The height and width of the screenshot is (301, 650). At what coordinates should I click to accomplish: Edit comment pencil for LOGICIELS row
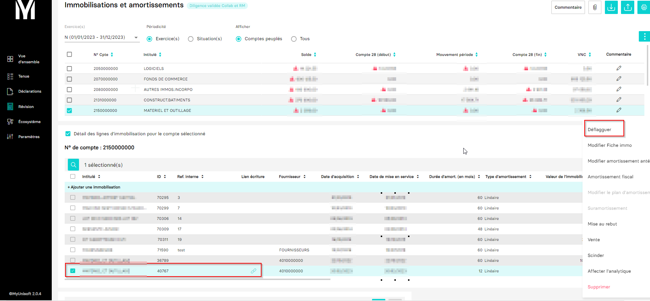[x=619, y=68]
